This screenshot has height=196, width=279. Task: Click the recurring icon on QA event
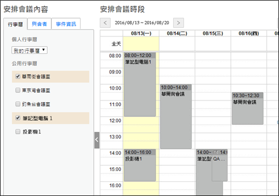215,152
